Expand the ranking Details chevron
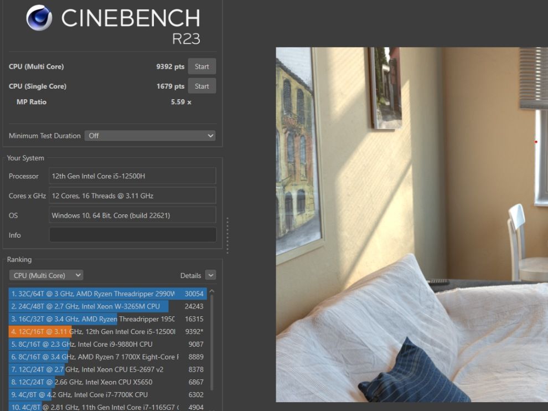This screenshot has height=411, width=548. point(211,275)
